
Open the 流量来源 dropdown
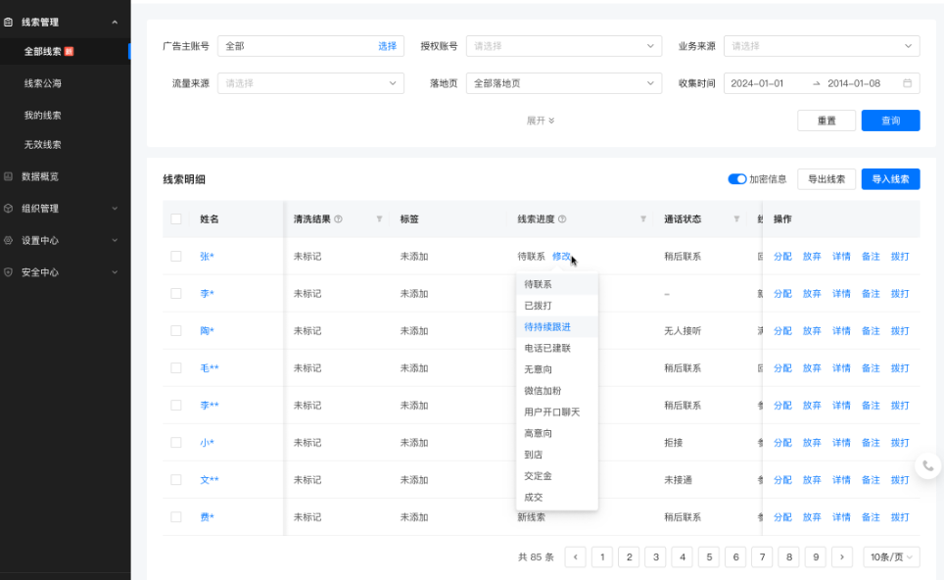(x=310, y=83)
